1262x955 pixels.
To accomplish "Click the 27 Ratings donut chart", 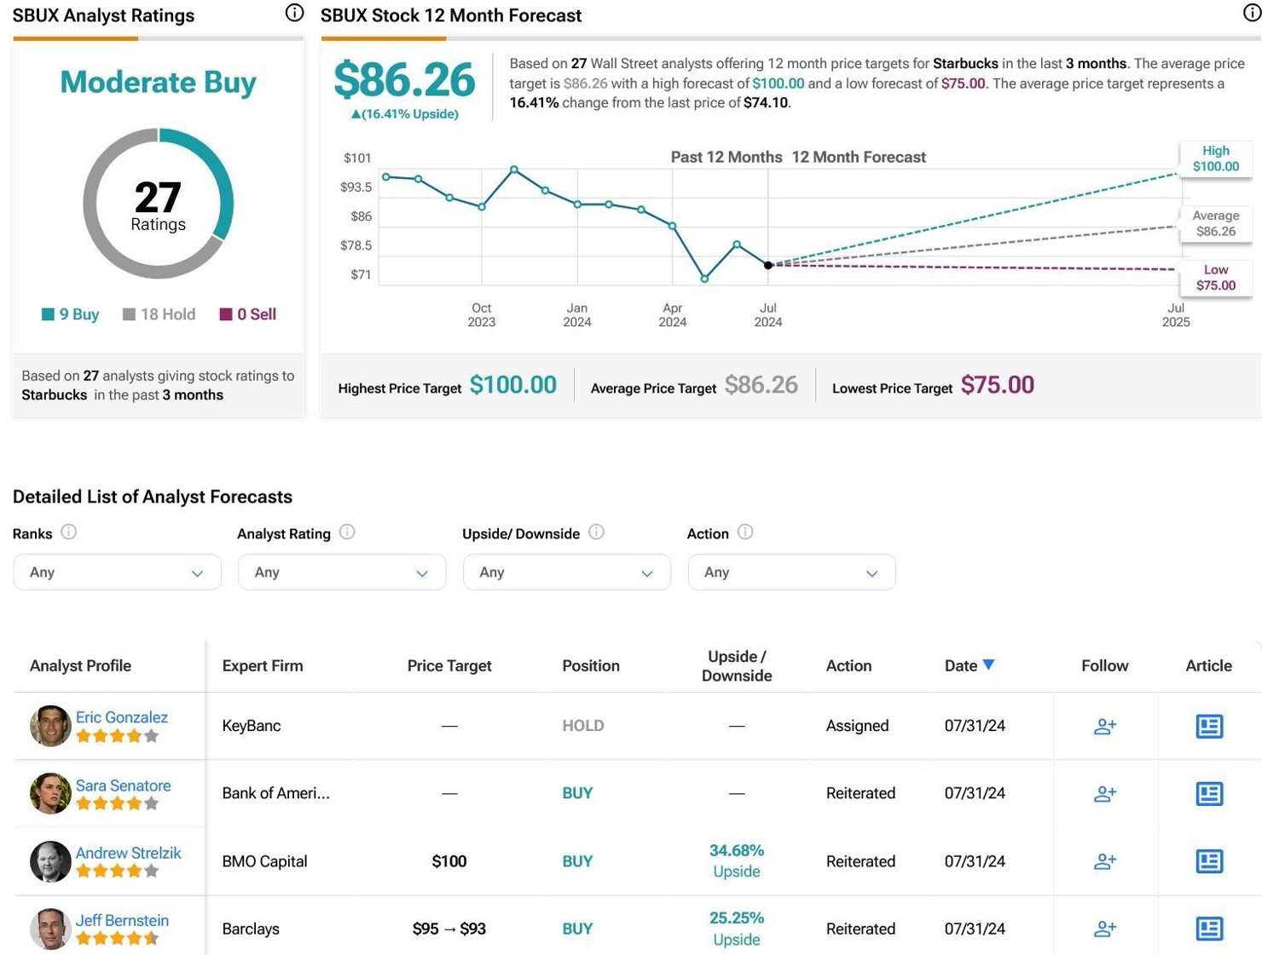I will [159, 204].
